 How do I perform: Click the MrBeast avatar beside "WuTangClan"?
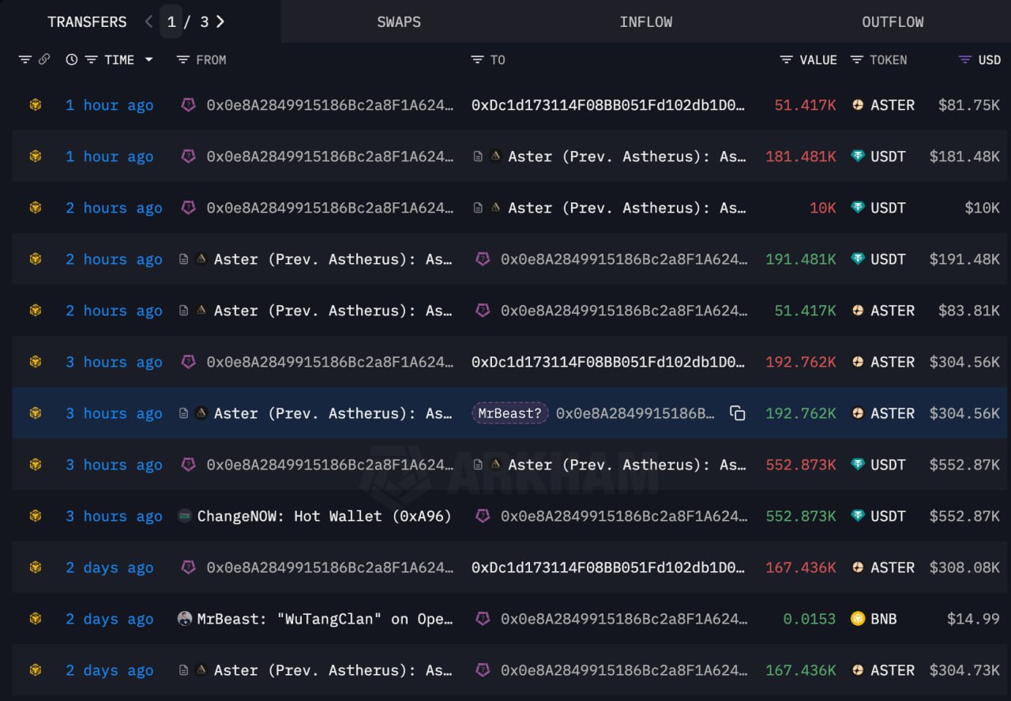point(185,619)
